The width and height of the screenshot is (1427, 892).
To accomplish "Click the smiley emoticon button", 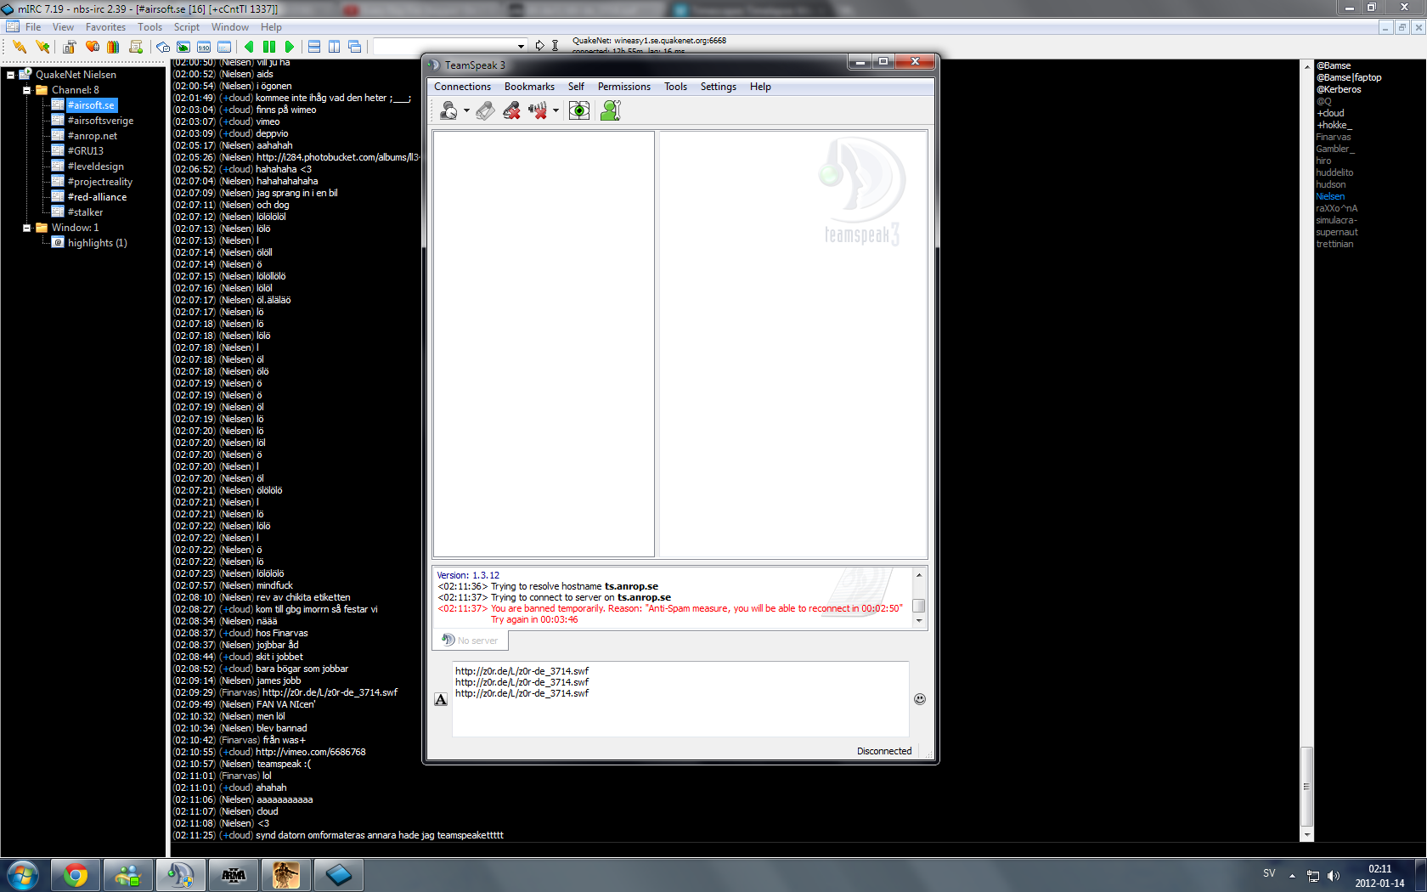I will 919,699.
